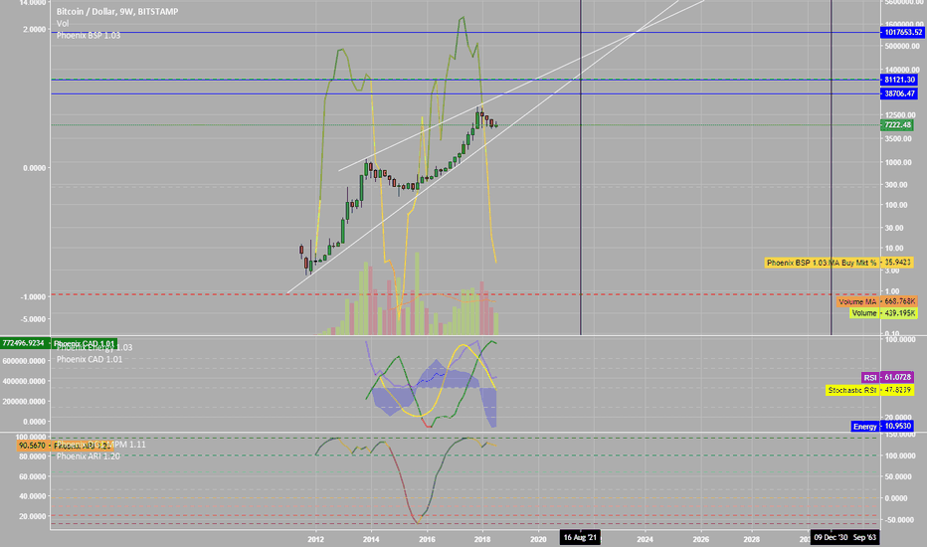
Task: Click the 35.9423 indicator value tag
Action: [x=897, y=262]
